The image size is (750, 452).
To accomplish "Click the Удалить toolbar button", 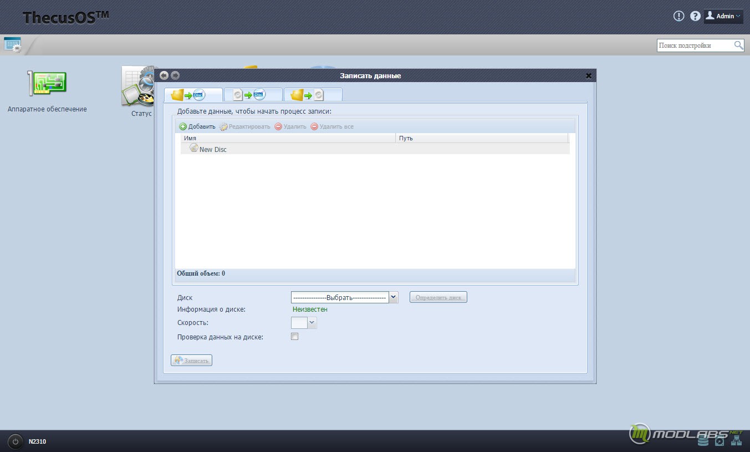I will point(290,126).
